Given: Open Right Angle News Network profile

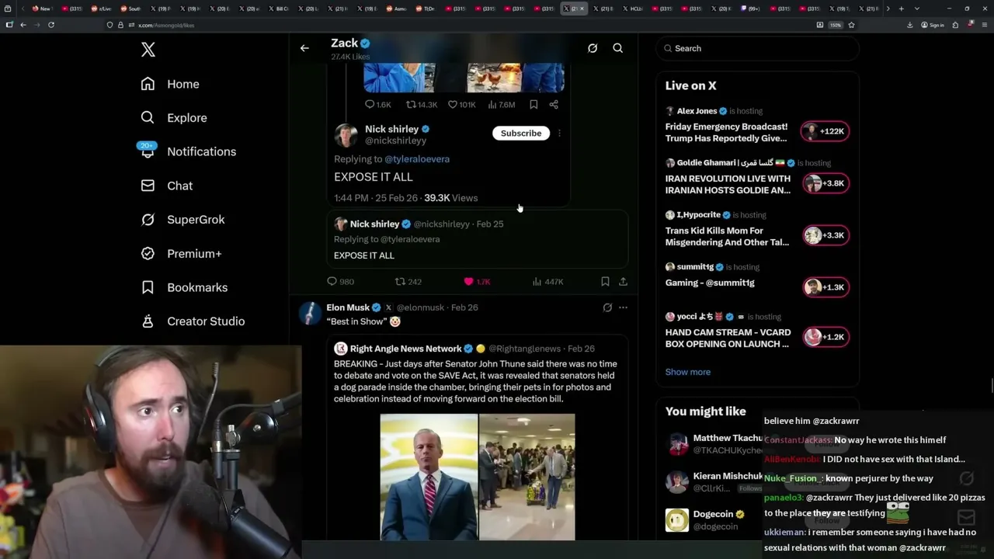Looking at the screenshot, I should [405, 349].
